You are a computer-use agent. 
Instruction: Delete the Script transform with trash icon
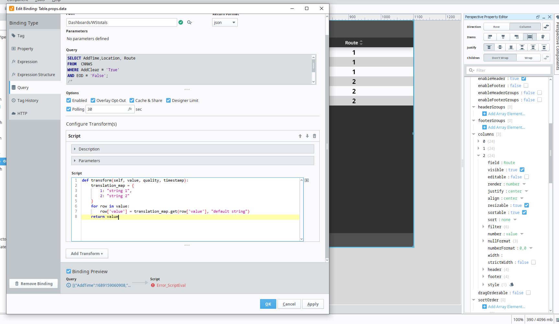point(314,136)
